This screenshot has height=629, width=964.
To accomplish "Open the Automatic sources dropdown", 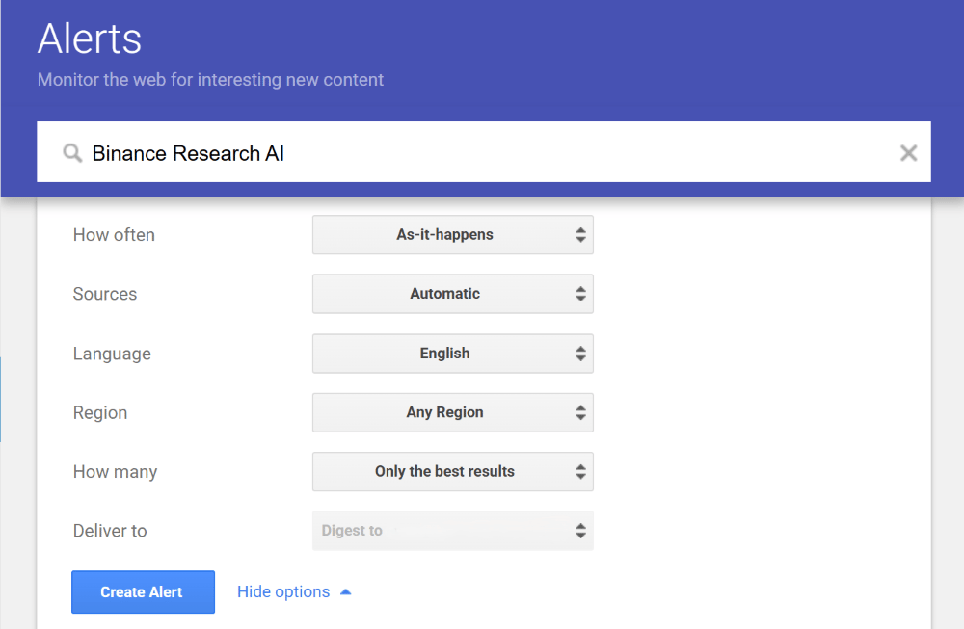I will tap(444, 294).
